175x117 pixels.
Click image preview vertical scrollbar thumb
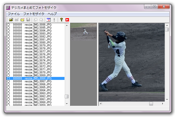point(167,29)
